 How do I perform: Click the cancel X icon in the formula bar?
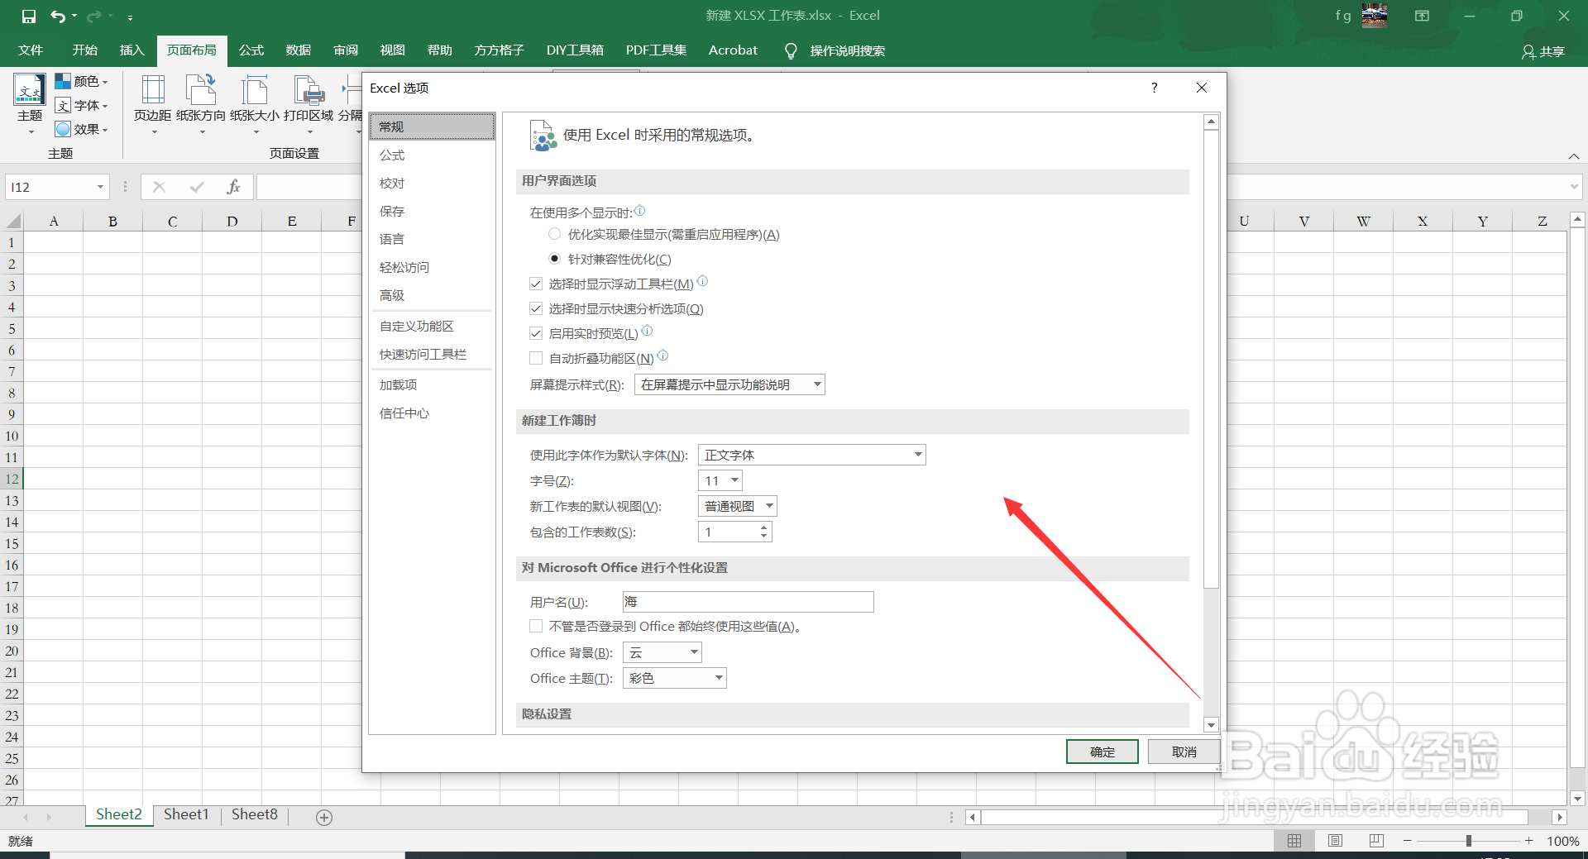160,187
